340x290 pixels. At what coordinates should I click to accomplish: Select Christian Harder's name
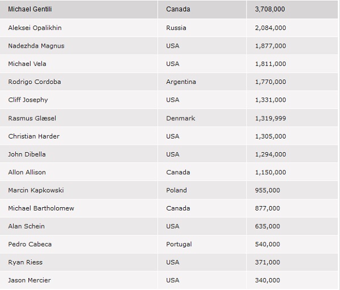coord(34,136)
